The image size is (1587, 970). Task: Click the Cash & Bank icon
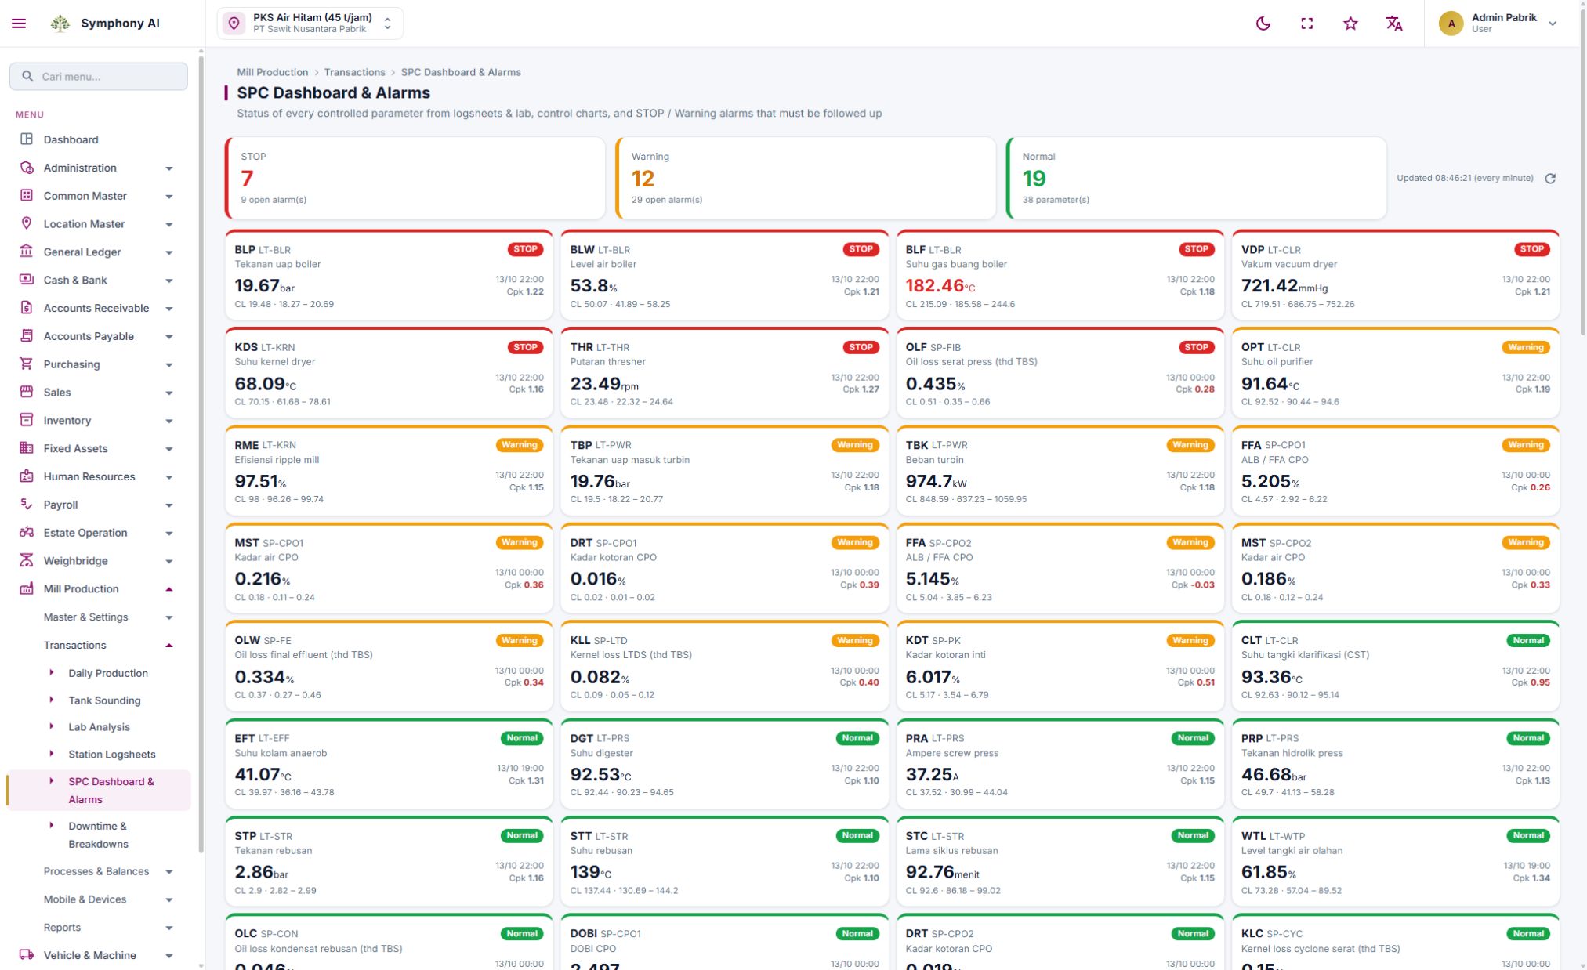pos(27,280)
